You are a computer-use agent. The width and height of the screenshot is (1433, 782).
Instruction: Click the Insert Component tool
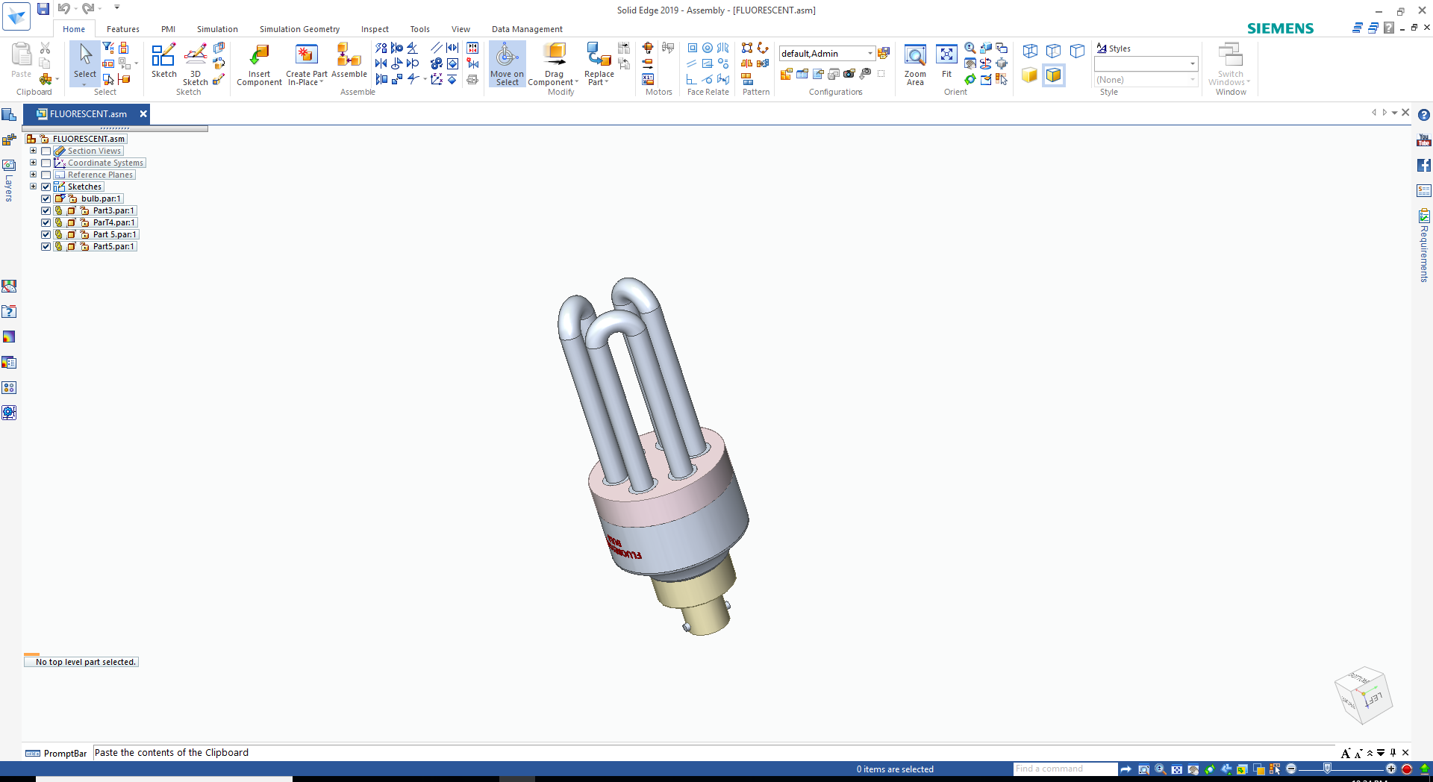click(259, 64)
